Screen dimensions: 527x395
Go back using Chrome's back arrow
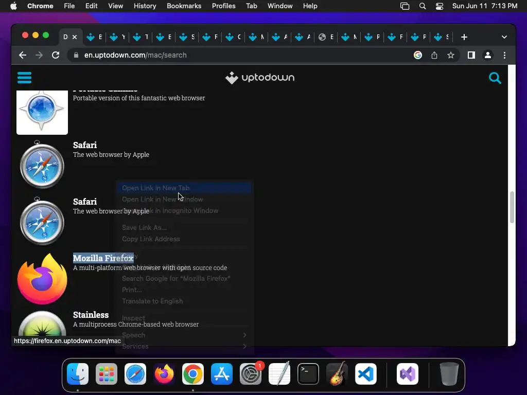pos(23,55)
